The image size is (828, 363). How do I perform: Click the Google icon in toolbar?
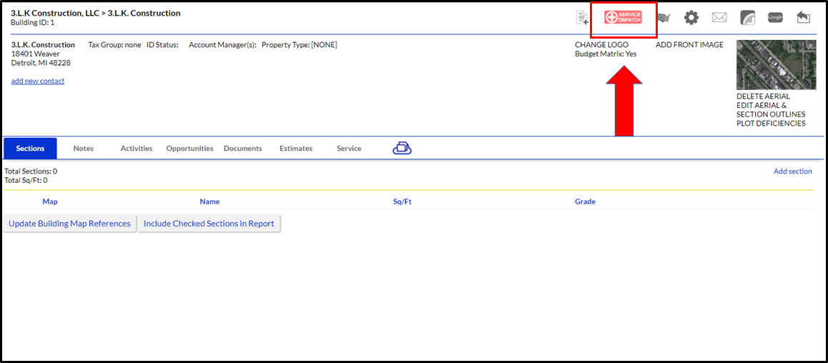(775, 18)
